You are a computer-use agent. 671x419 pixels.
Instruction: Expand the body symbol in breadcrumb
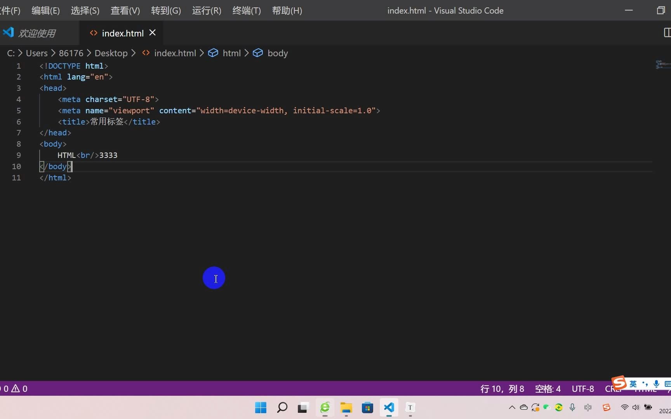pyautogui.click(x=278, y=53)
